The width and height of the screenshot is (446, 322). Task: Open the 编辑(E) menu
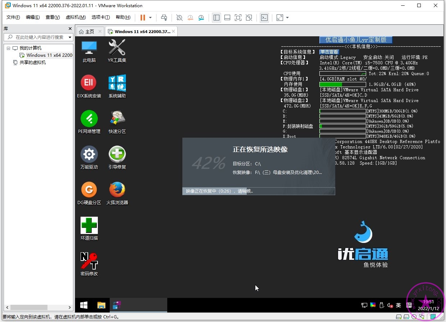(x=33, y=17)
